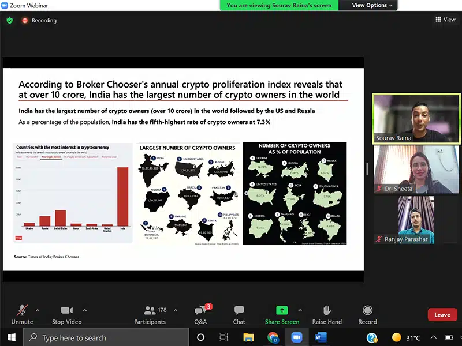Click the red Leave button
The image size is (462, 346).
click(442, 314)
